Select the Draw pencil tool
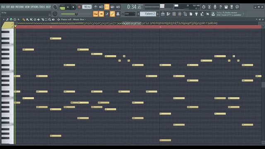 click(x=24, y=19)
